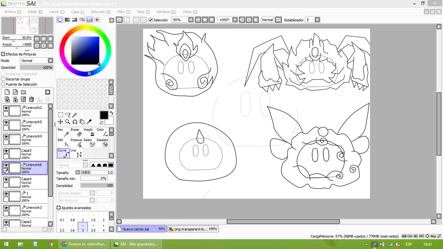Select the rectangular selection tool
Viewport: 443px width, 249px height.
pos(60,115)
